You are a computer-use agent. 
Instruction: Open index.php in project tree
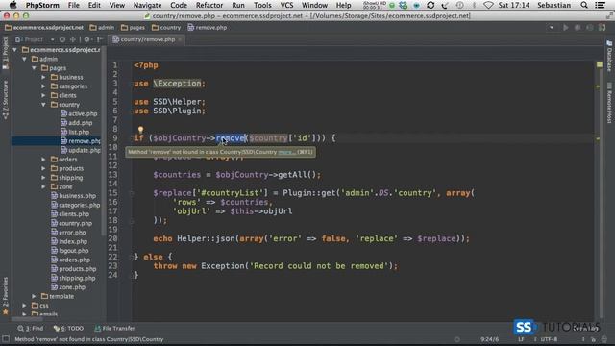point(69,241)
